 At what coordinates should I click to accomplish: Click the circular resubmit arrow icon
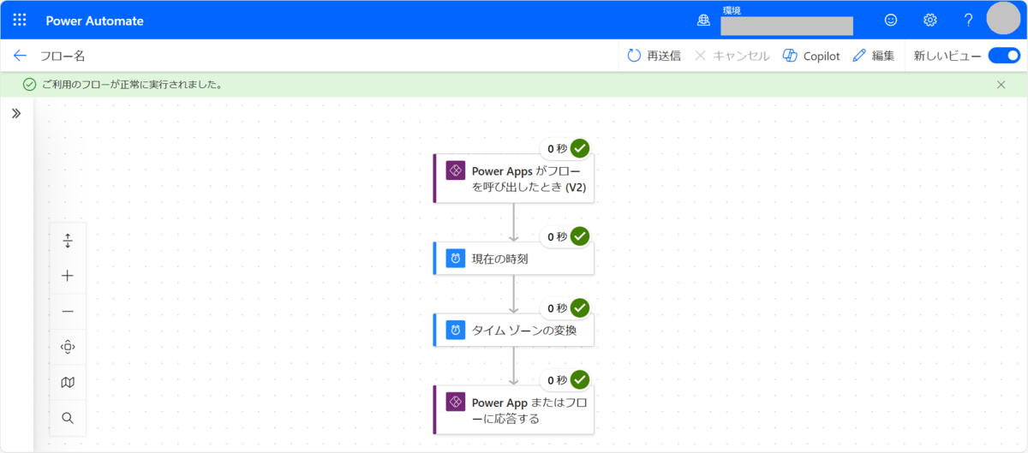[634, 56]
